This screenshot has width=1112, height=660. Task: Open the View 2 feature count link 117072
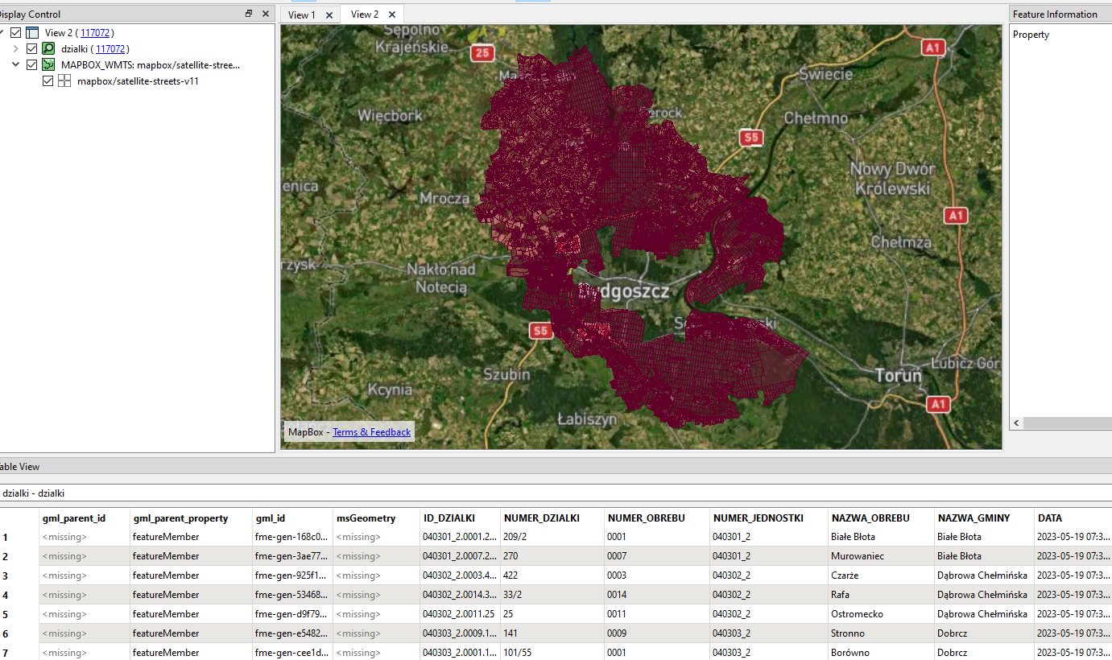(95, 33)
